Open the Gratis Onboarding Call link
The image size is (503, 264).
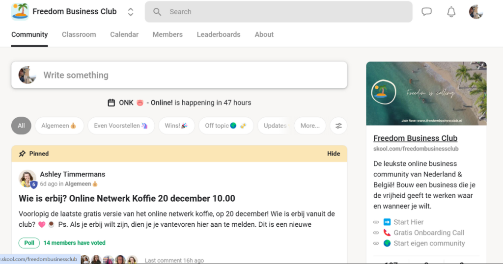click(428, 233)
